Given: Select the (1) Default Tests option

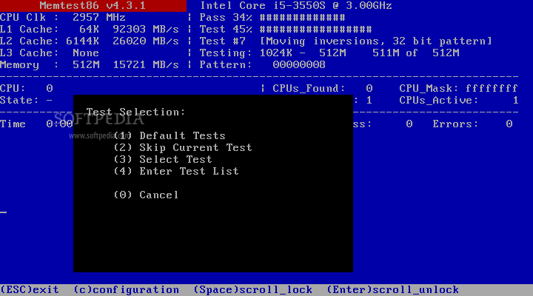Looking at the screenshot, I should 170,135.
